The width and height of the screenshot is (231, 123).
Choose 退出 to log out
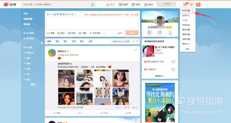pos(188,49)
